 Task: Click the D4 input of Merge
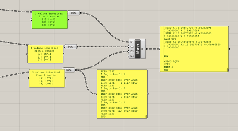pyautogui.click(x=132, y=56)
